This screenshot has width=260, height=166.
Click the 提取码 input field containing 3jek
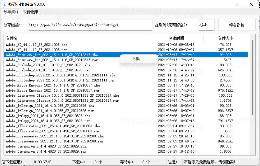(207, 25)
